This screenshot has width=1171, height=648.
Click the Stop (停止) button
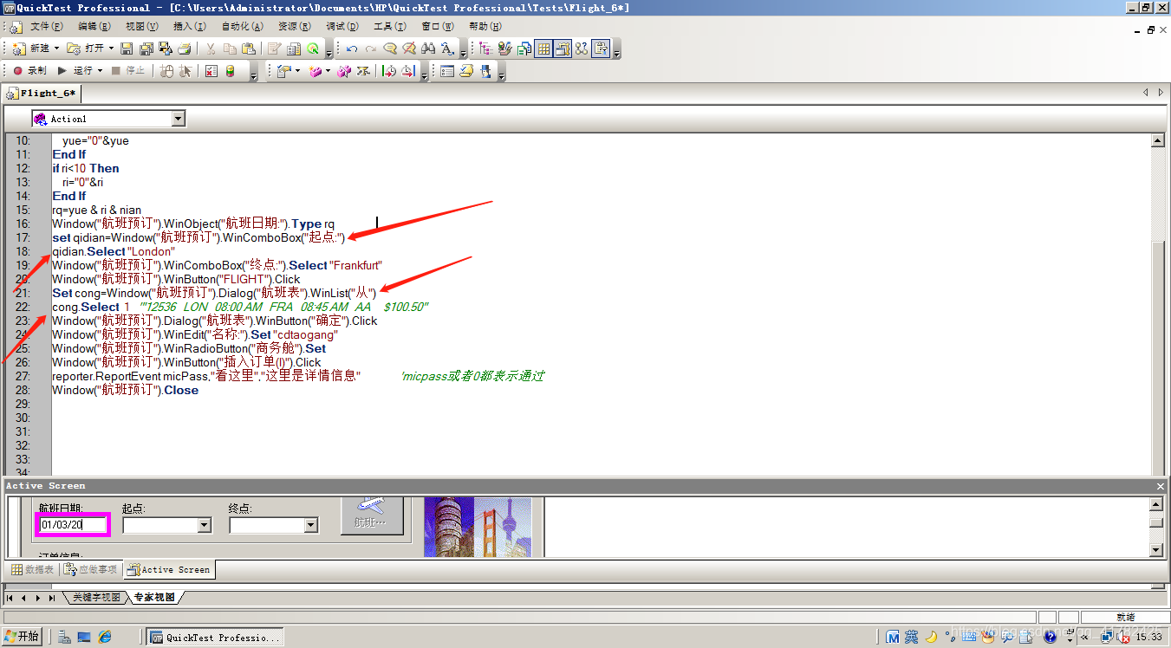[x=128, y=71]
